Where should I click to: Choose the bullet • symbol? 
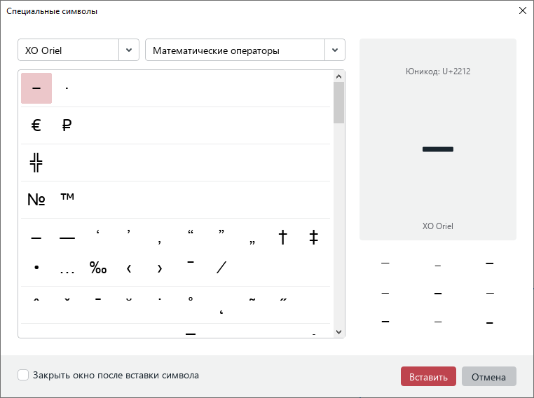[36, 268]
